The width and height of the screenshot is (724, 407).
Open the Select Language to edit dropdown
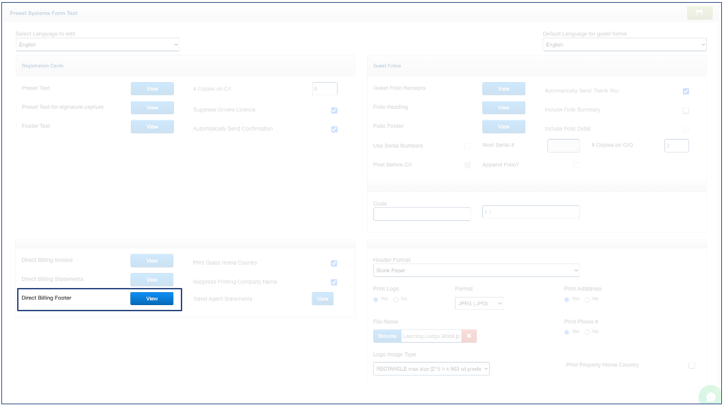[97, 45]
